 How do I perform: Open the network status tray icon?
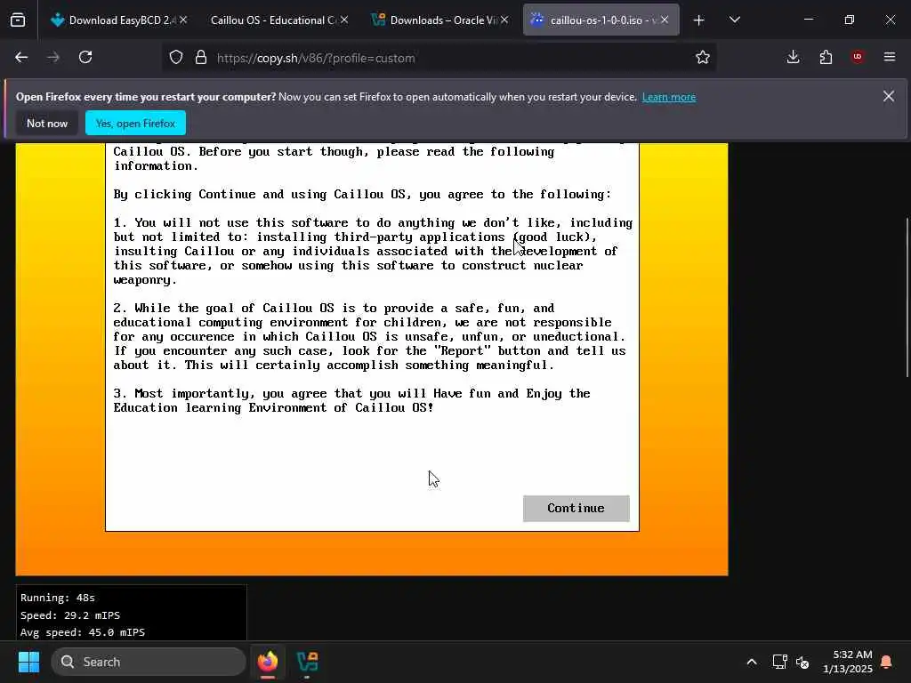pyautogui.click(x=779, y=662)
